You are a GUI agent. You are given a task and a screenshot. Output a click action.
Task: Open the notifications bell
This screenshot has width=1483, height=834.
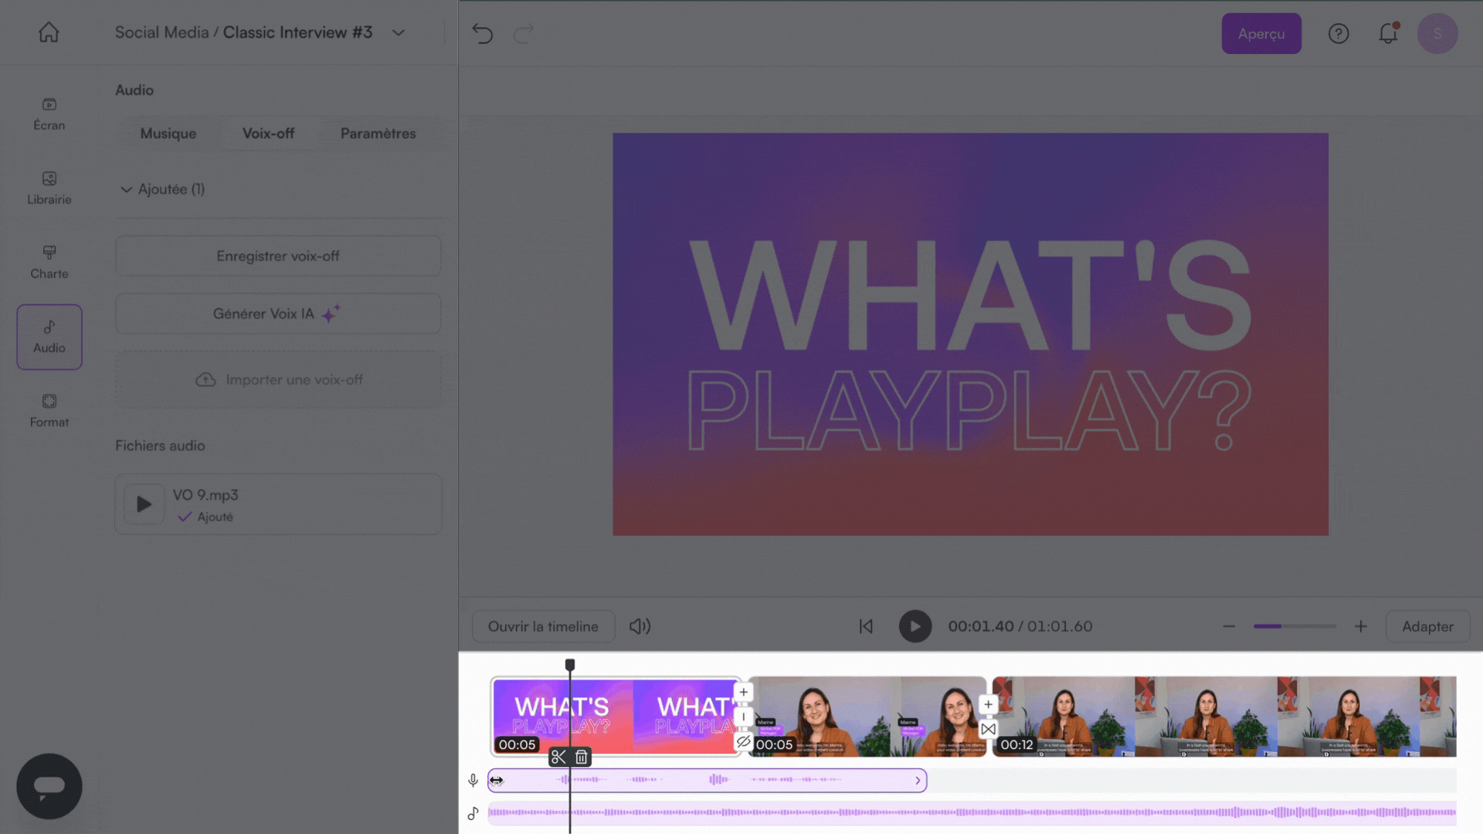[1388, 33]
